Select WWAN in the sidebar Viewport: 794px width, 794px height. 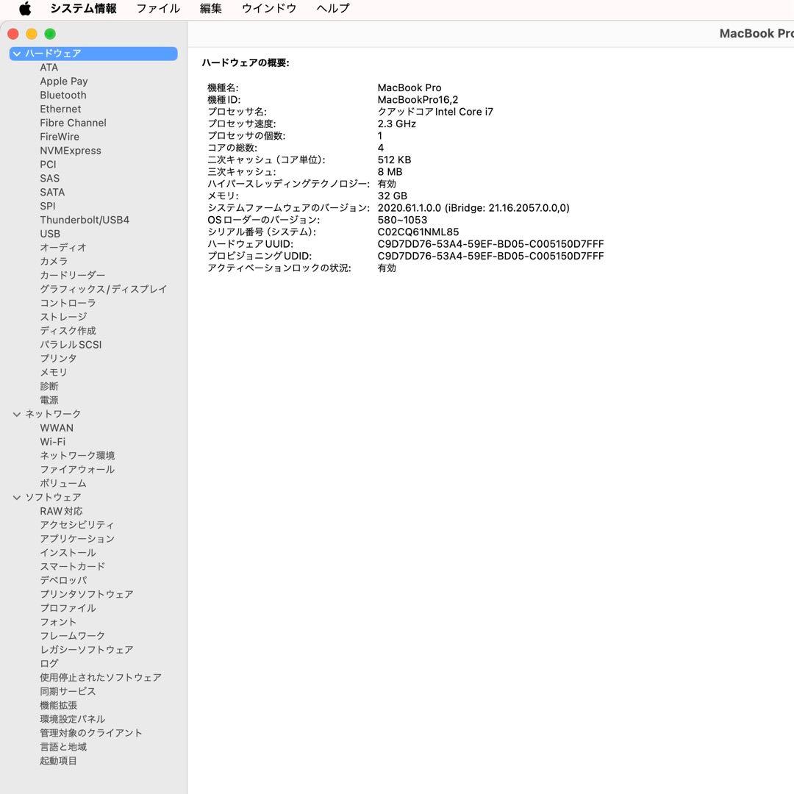[x=57, y=428]
